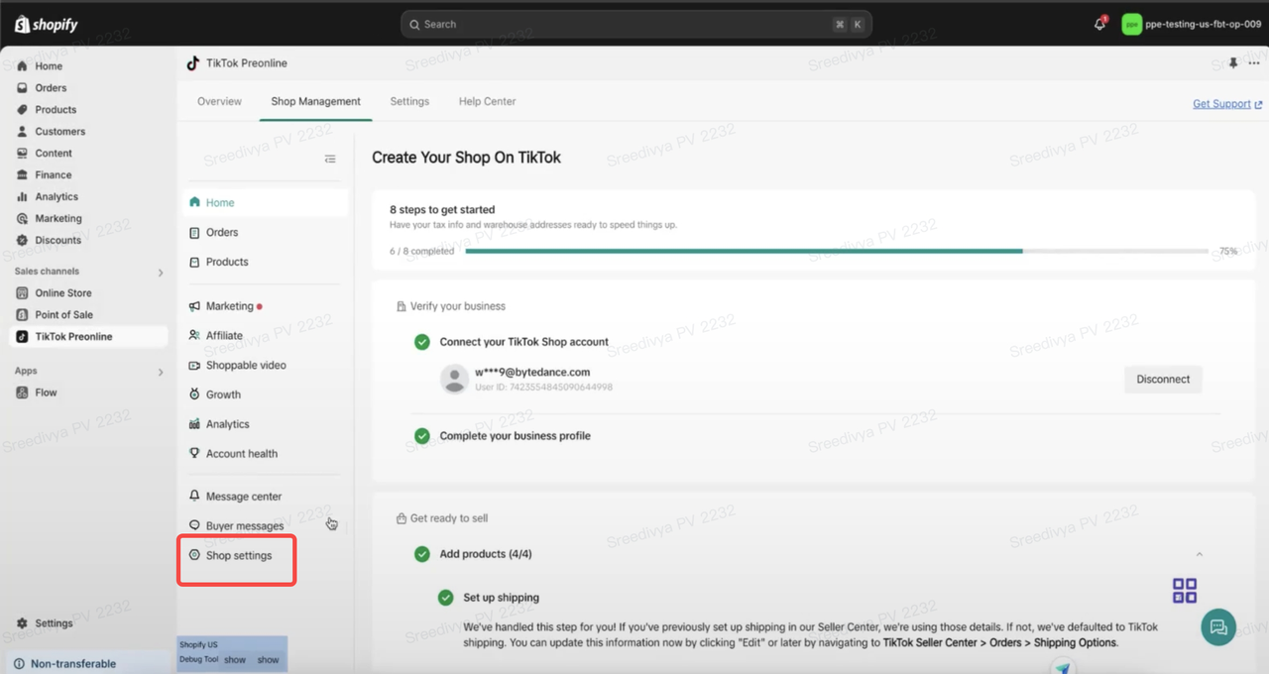
Task: Expand the Sales channels section
Action: pos(161,273)
